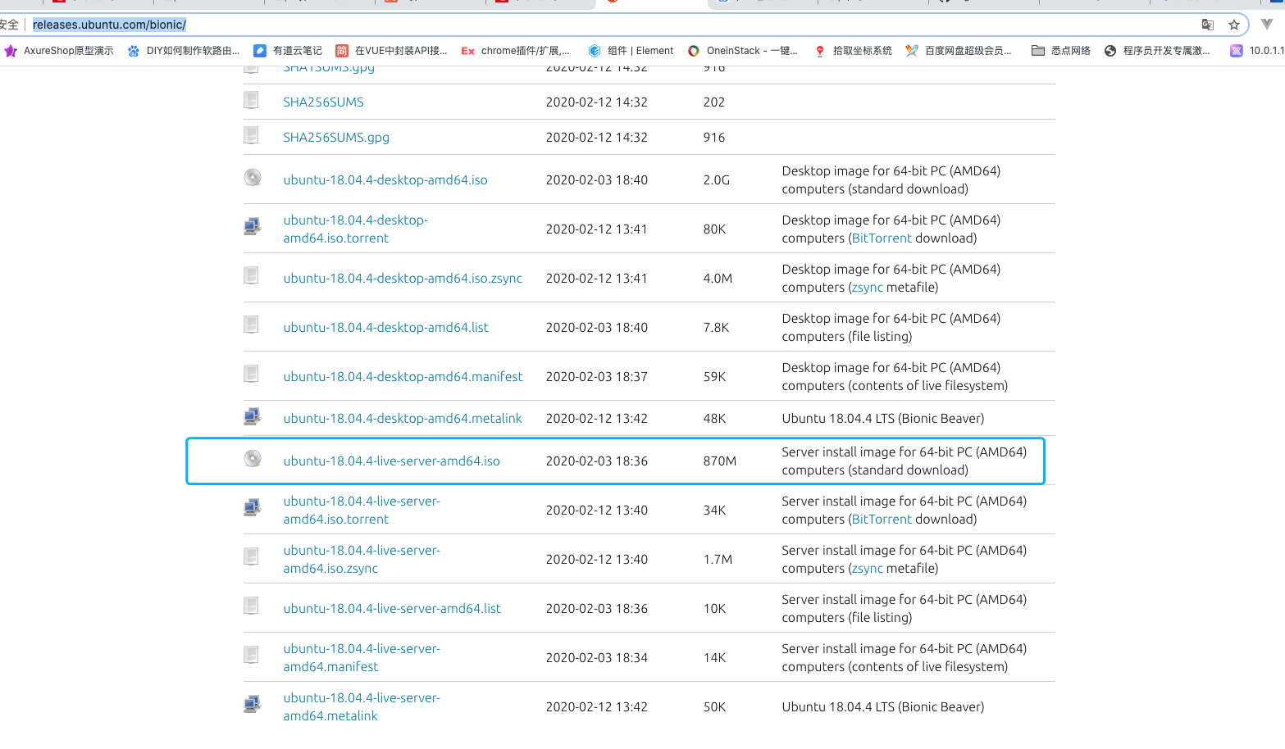
Task: Open OneinStack bookmark
Action: point(742,51)
